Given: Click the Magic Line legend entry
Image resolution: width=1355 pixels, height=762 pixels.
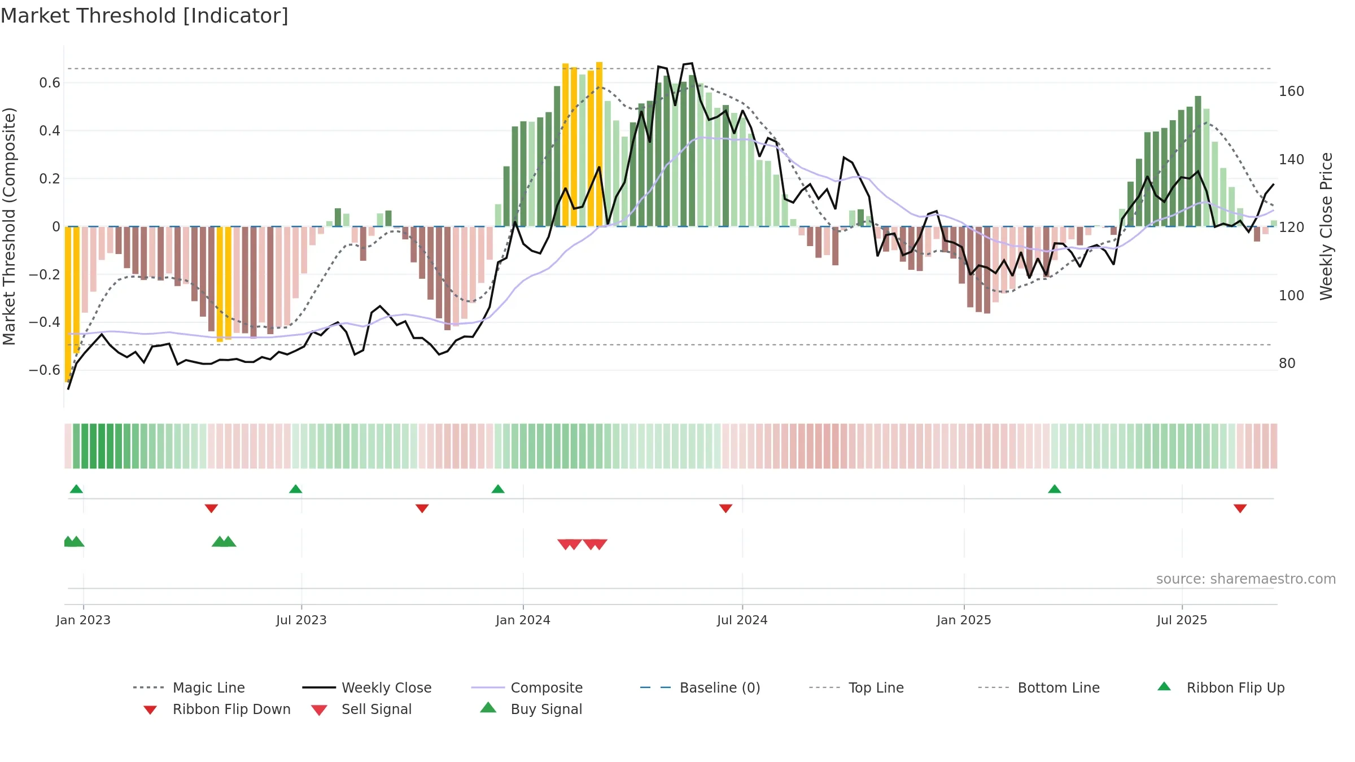Looking at the screenshot, I should pos(189,687).
